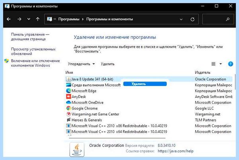Click the Microsoft Edge icon

pyautogui.click(x=69, y=91)
